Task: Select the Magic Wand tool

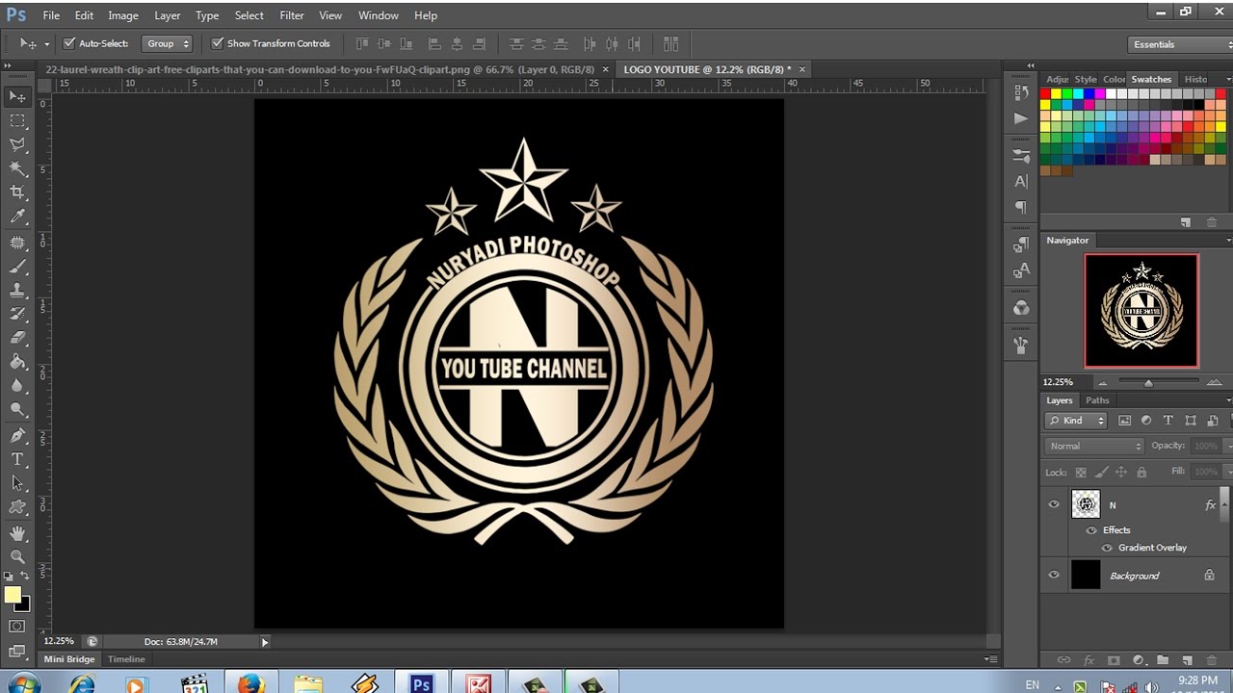Action: pyautogui.click(x=17, y=168)
